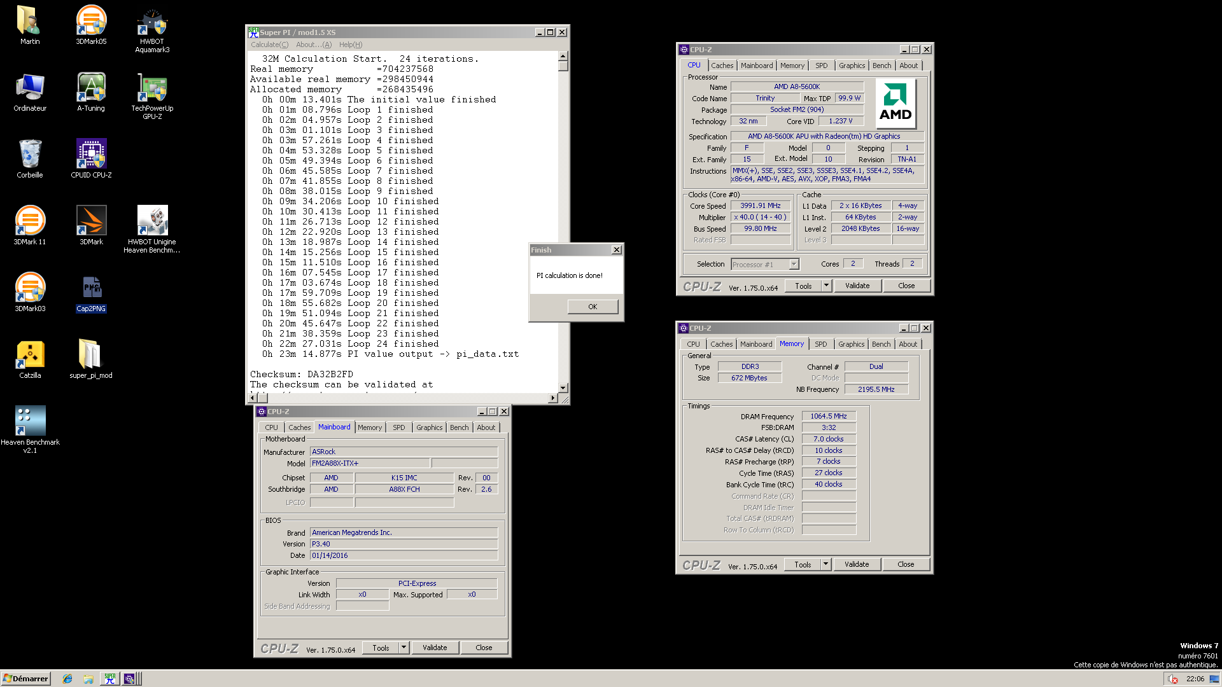The height and width of the screenshot is (687, 1222).
Task: Click Close in CPU tab window
Action: click(x=906, y=286)
